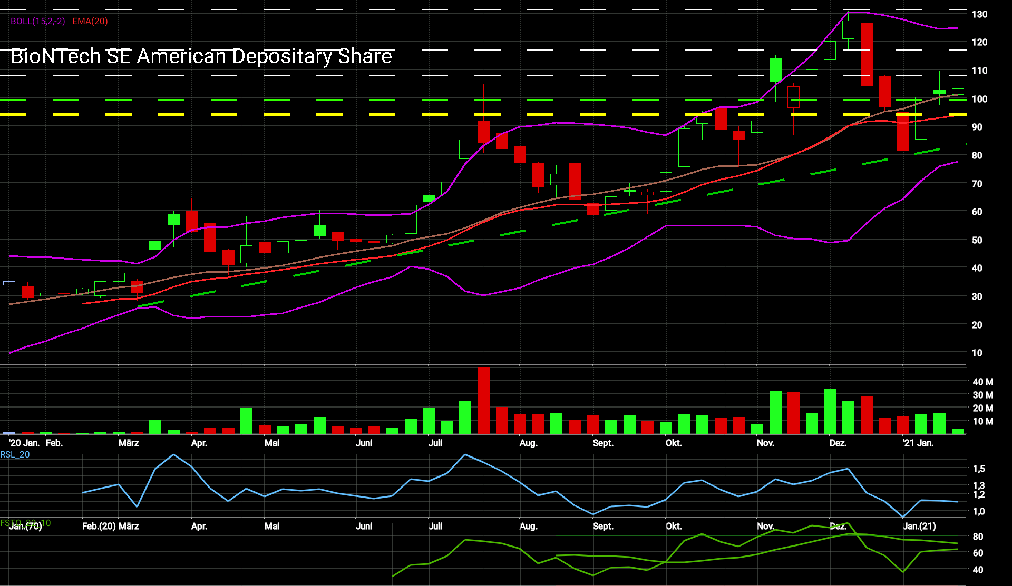This screenshot has height=586, width=1012.
Task: Select the tallest red volume bar in July
Action: click(483, 401)
